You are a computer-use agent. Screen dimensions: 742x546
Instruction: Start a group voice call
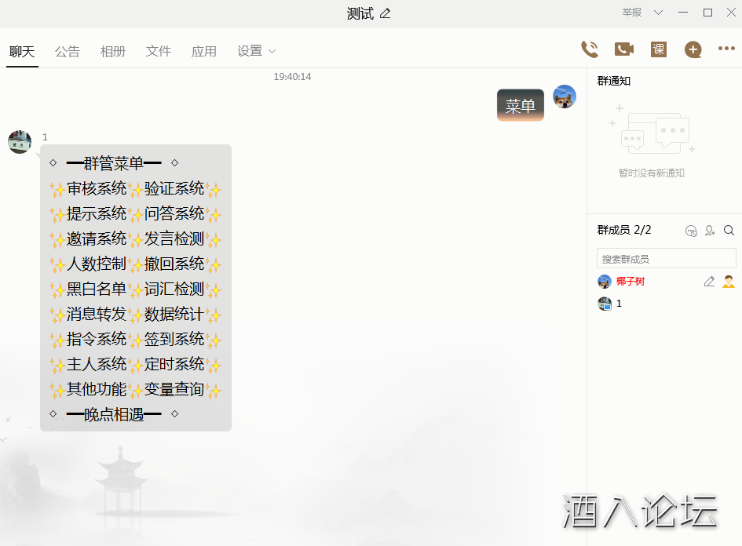[589, 49]
